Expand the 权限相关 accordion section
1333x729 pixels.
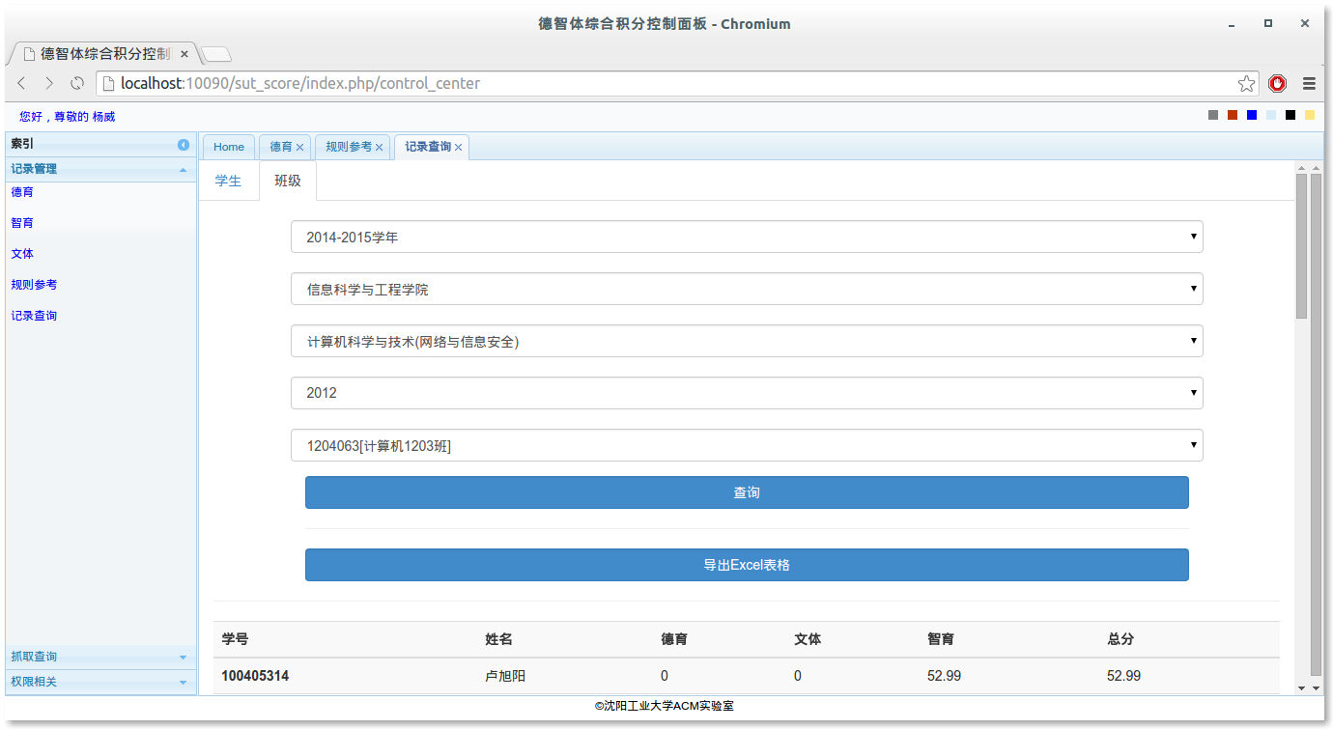coord(100,682)
